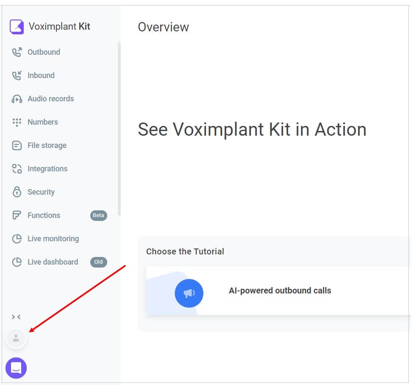
Task: Click the Inbound phone icon
Action: [17, 75]
